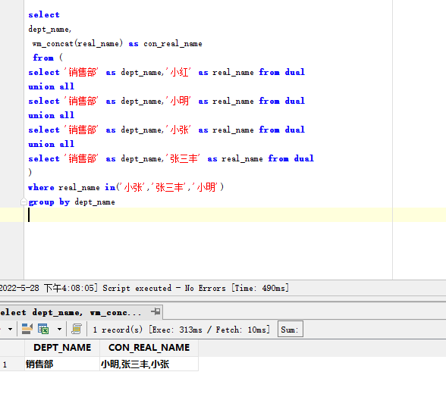Collapse the code fold marker at group by line

[24, 202]
